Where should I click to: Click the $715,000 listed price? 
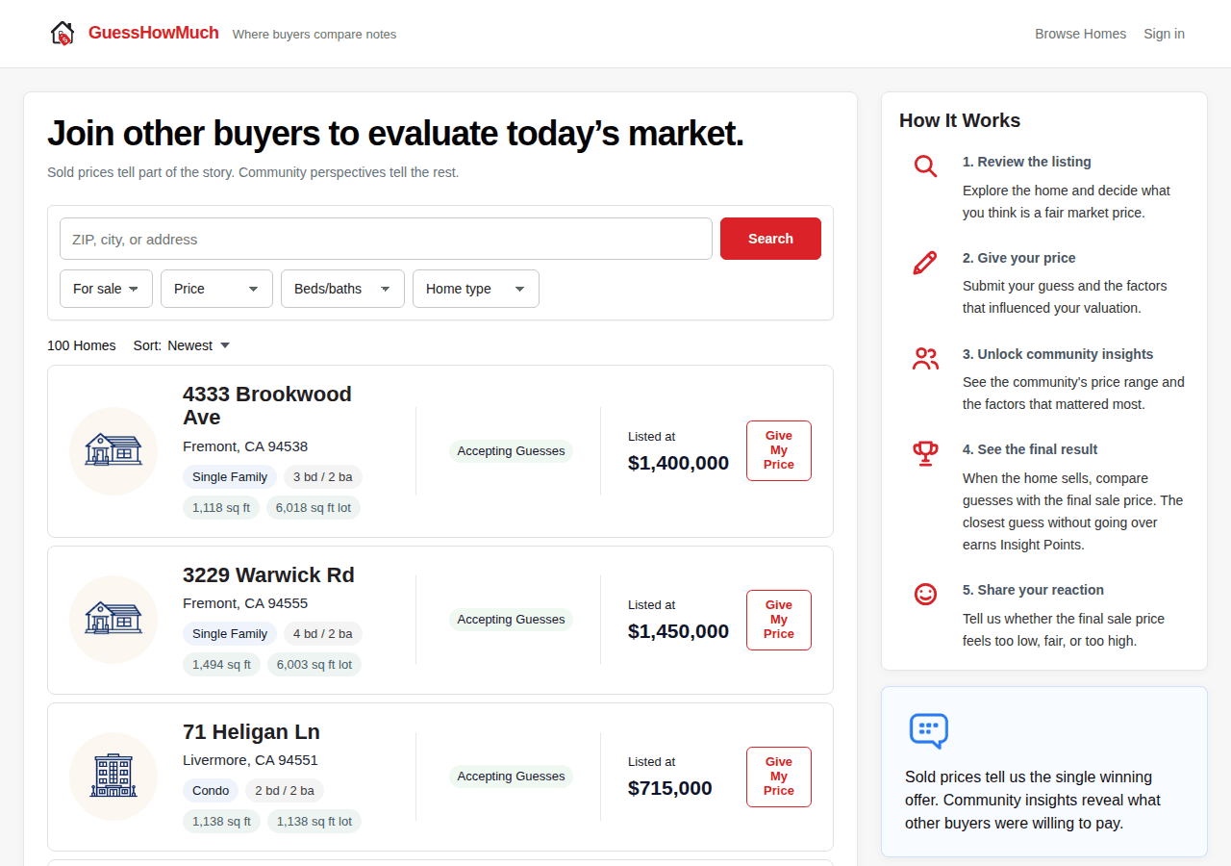(670, 788)
